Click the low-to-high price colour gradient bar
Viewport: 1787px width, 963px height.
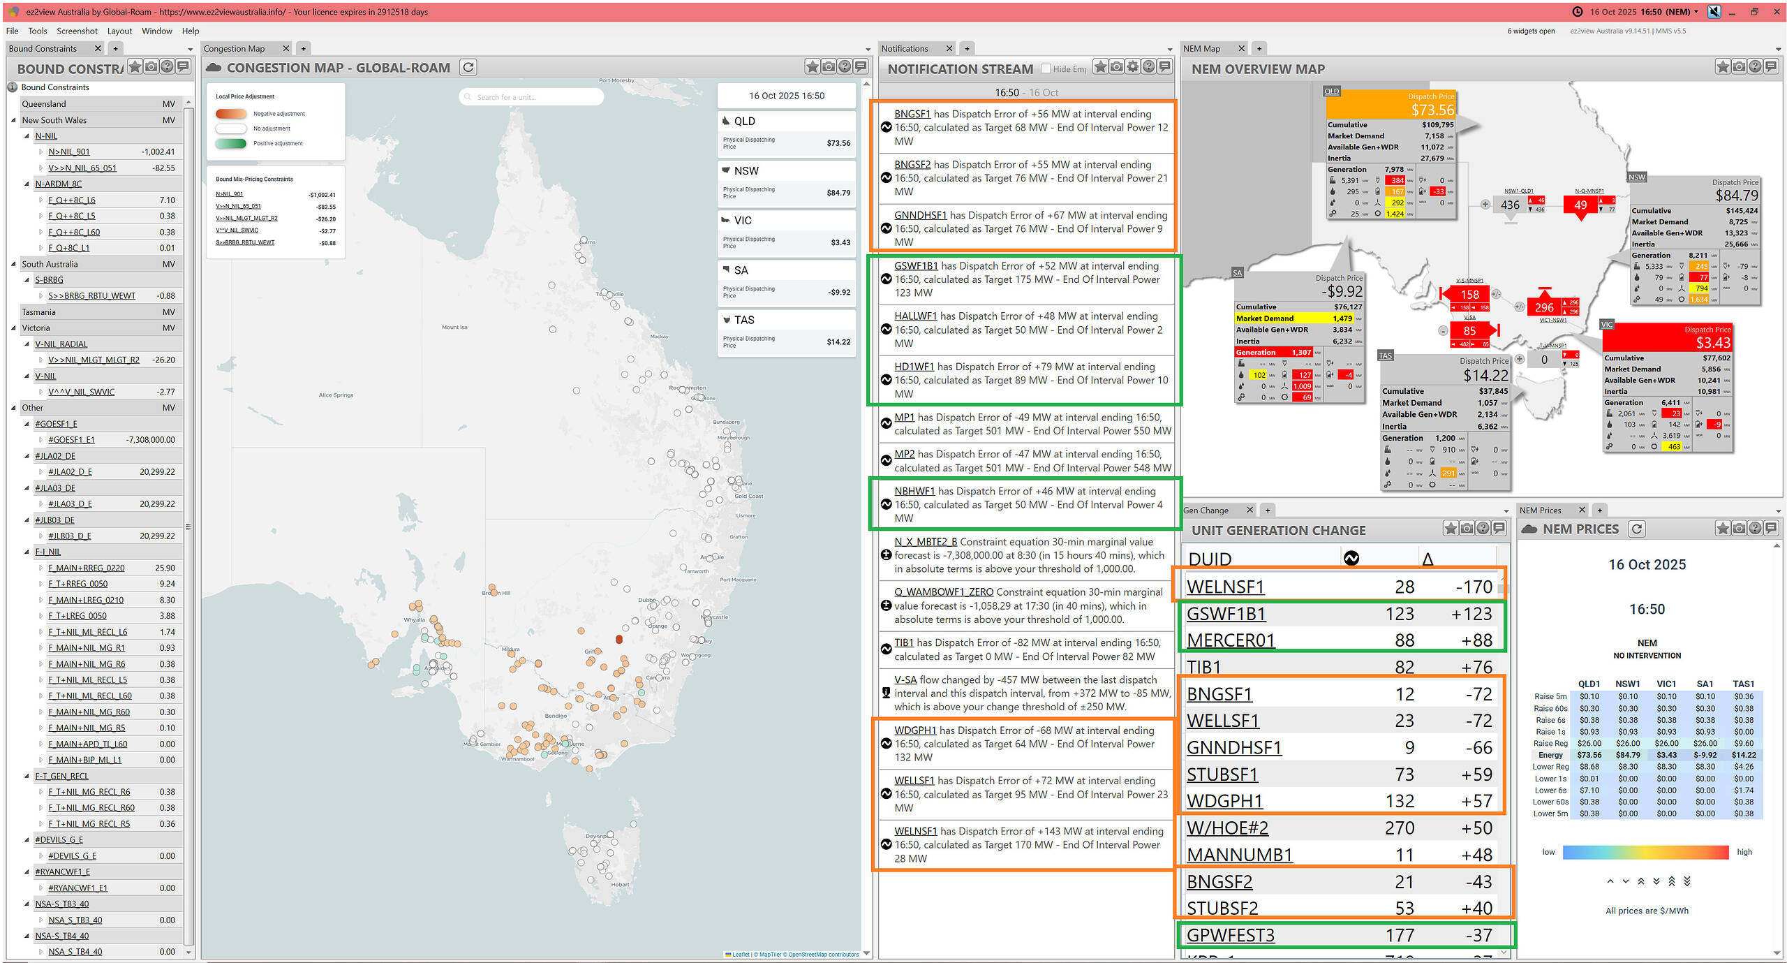[x=1645, y=852]
